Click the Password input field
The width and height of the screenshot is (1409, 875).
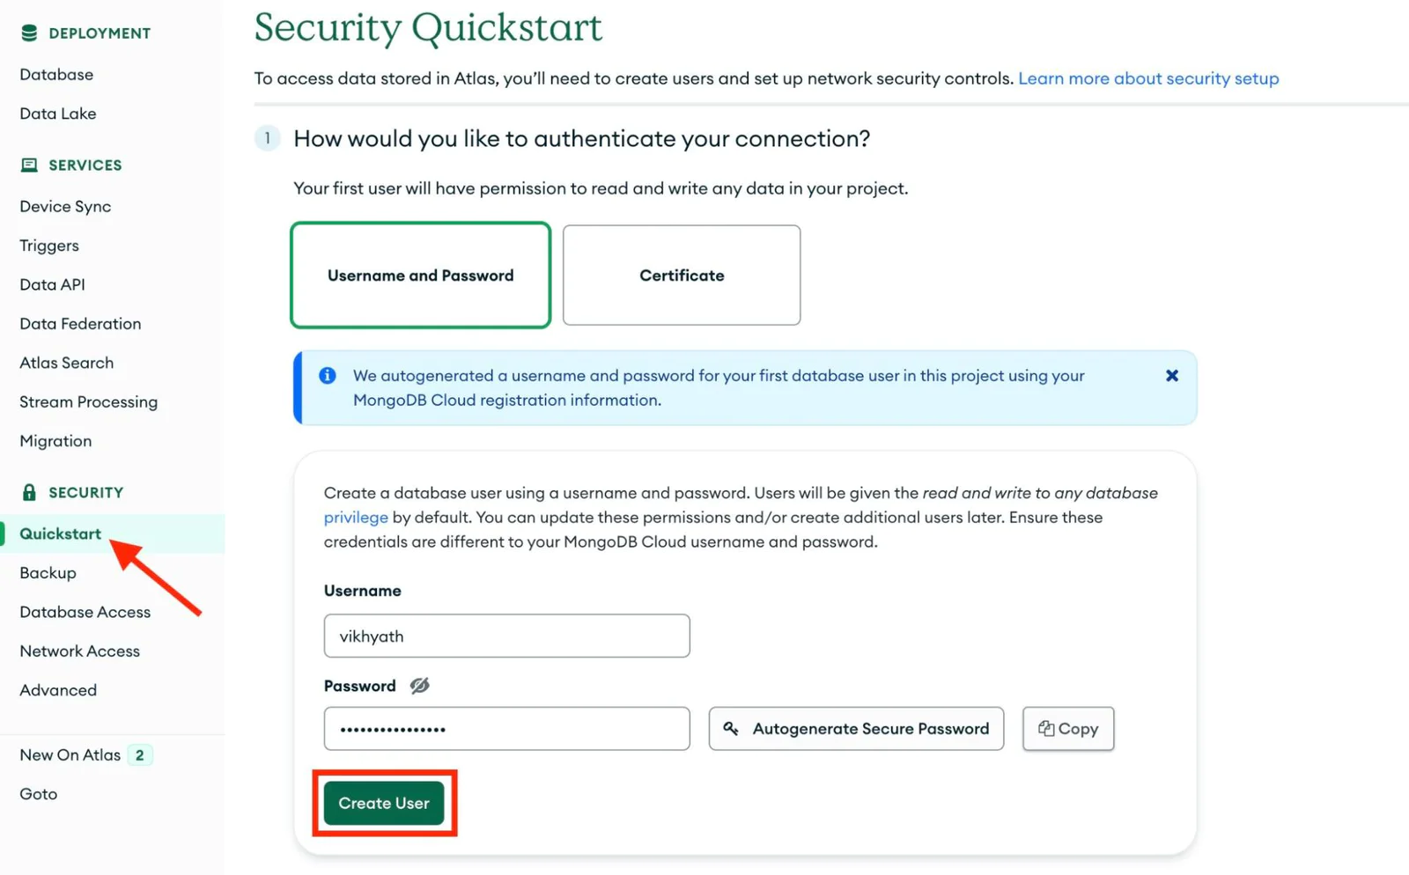pos(507,729)
